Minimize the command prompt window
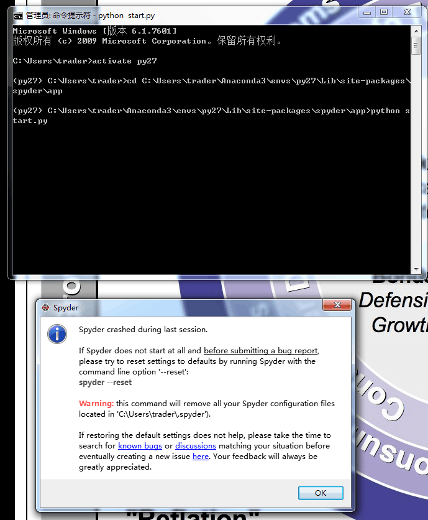This screenshot has width=428, height=520. click(x=367, y=12)
